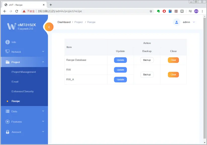The image size is (207, 145).
Task: Click the Info circle icon in sidebar
Action: pyautogui.click(x=8, y=42)
